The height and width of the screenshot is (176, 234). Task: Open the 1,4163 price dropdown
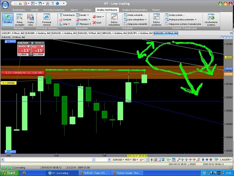point(225,160)
